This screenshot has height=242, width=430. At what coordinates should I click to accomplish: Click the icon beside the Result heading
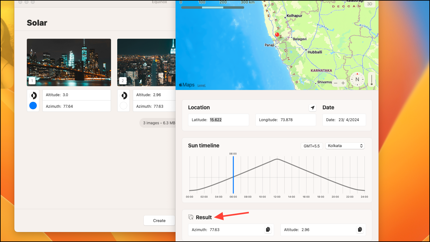[x=191, y=217]
